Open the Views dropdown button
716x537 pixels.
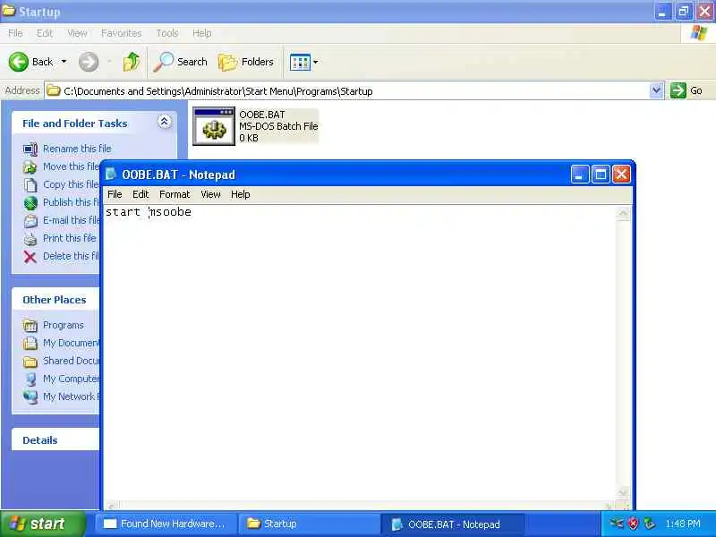[x=303, y=62]
